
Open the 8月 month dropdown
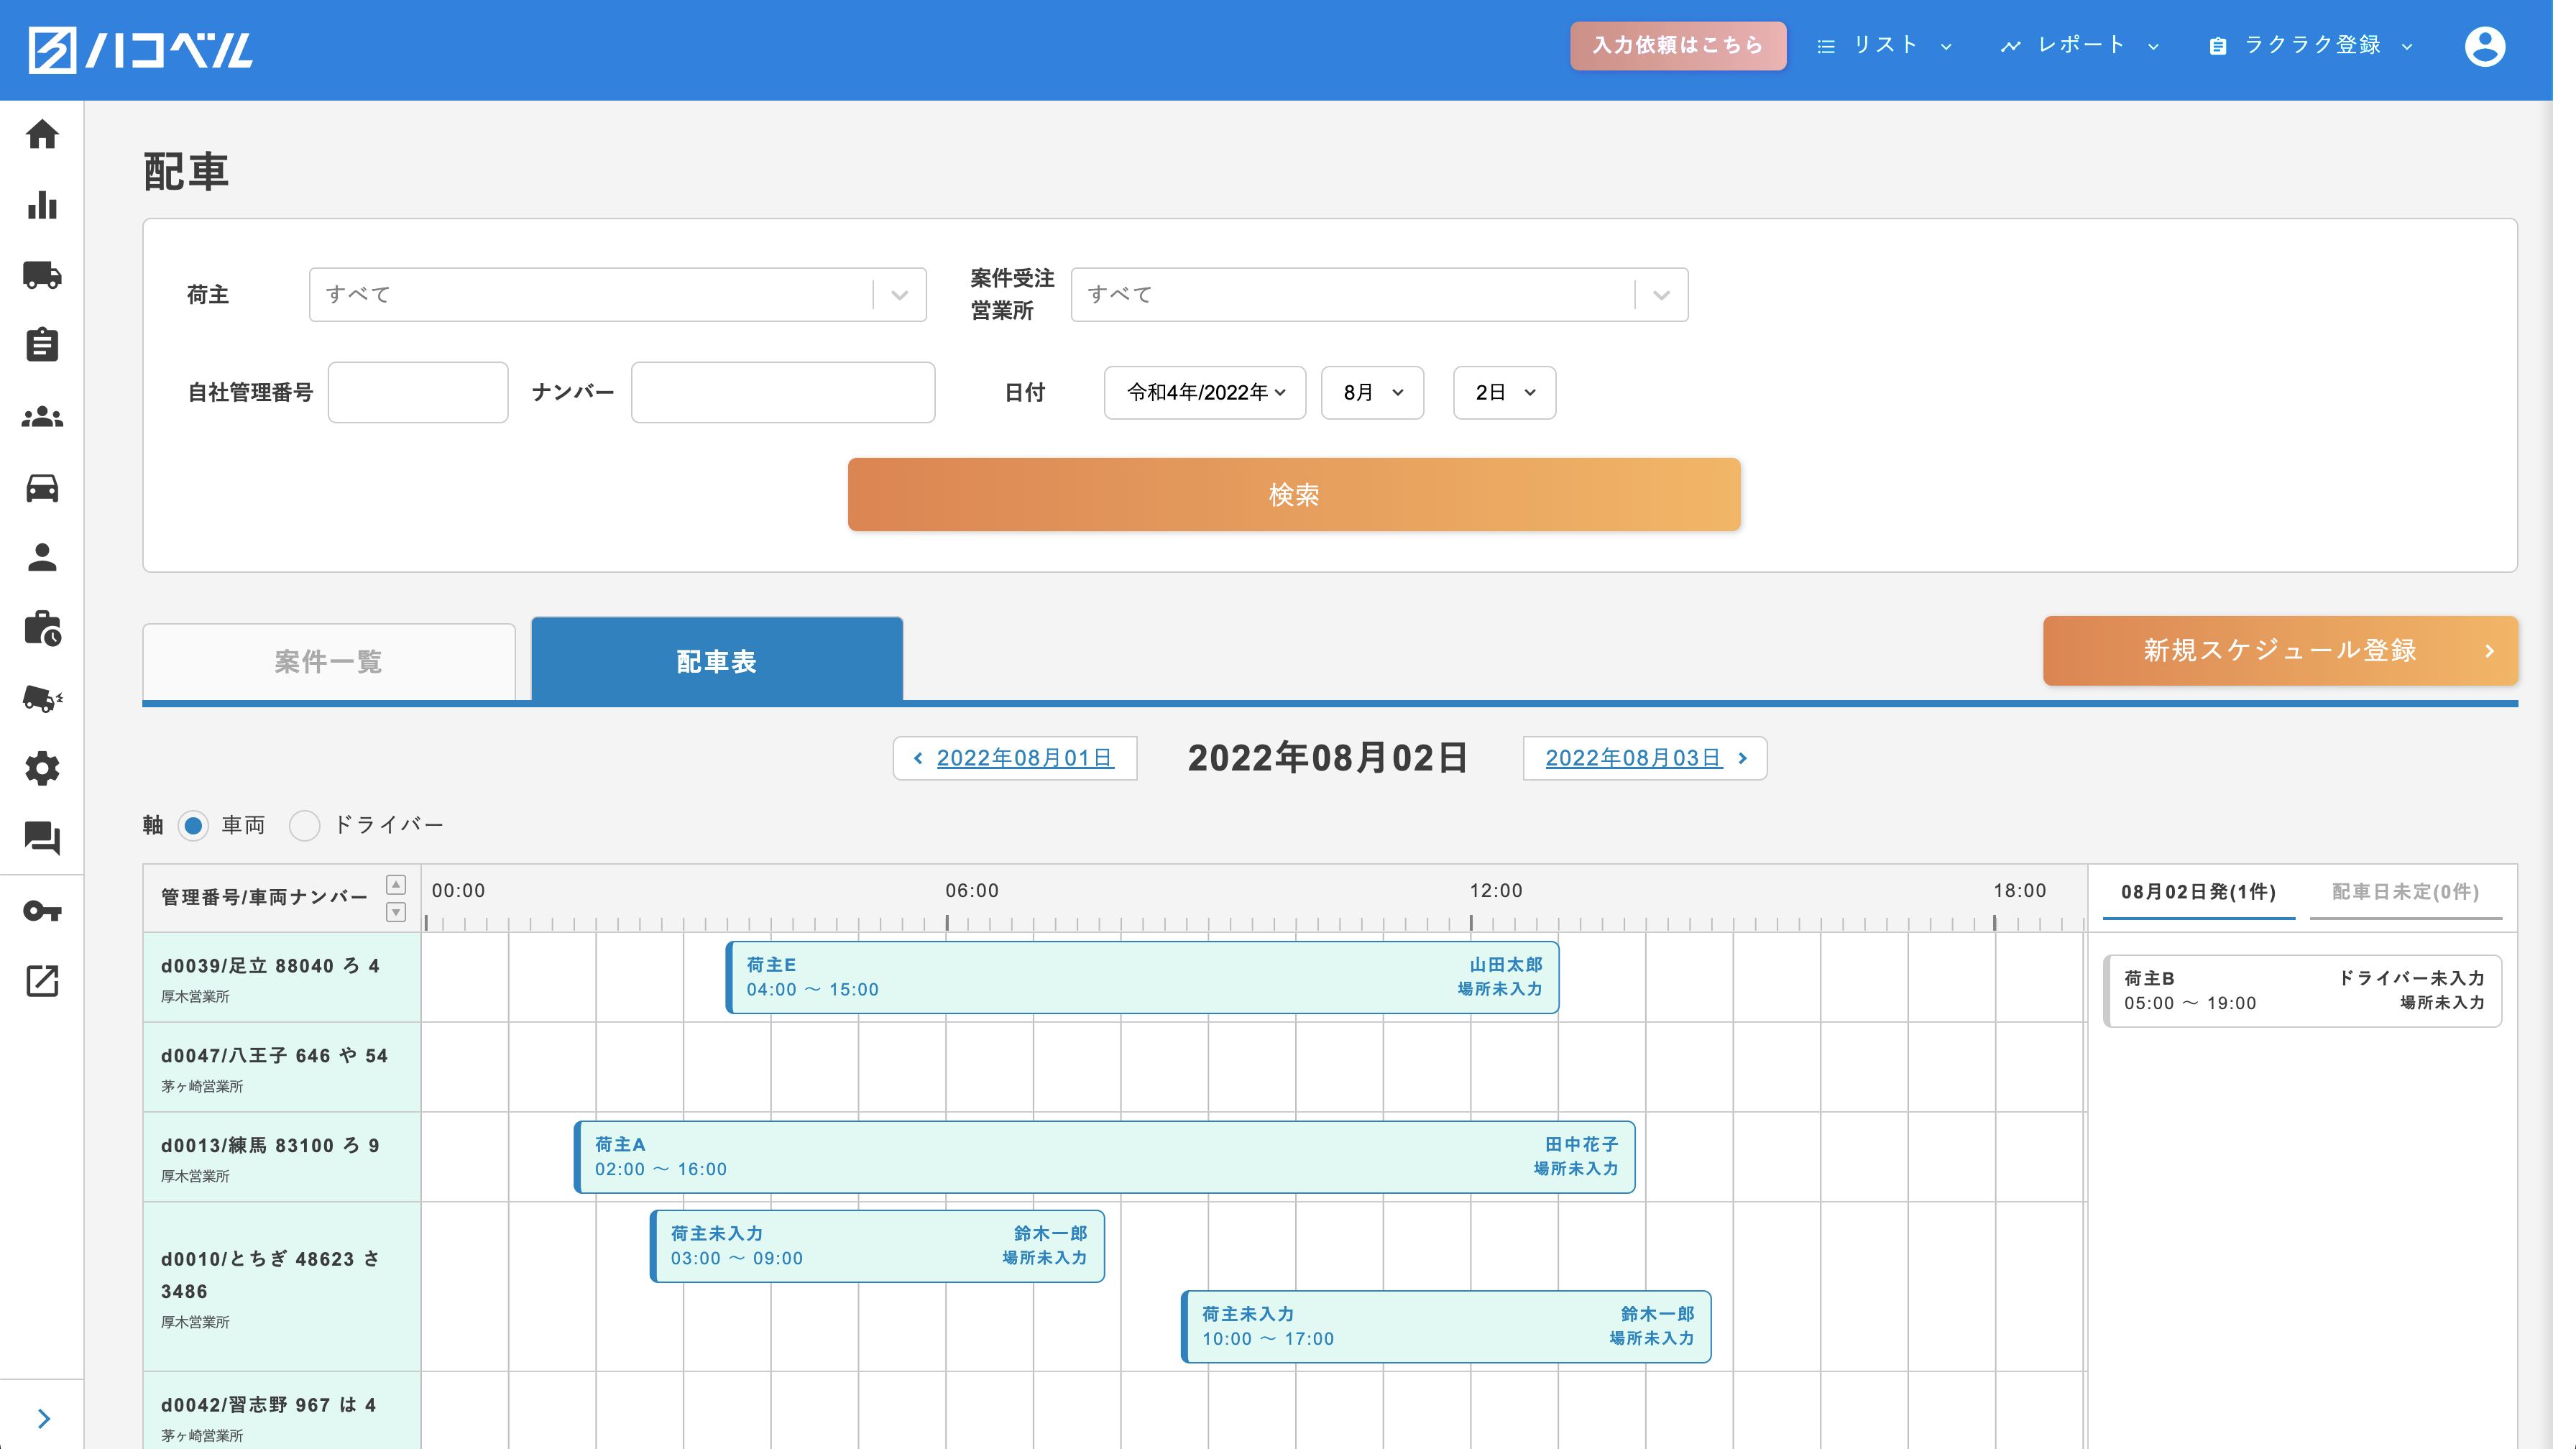(1371, 393)
